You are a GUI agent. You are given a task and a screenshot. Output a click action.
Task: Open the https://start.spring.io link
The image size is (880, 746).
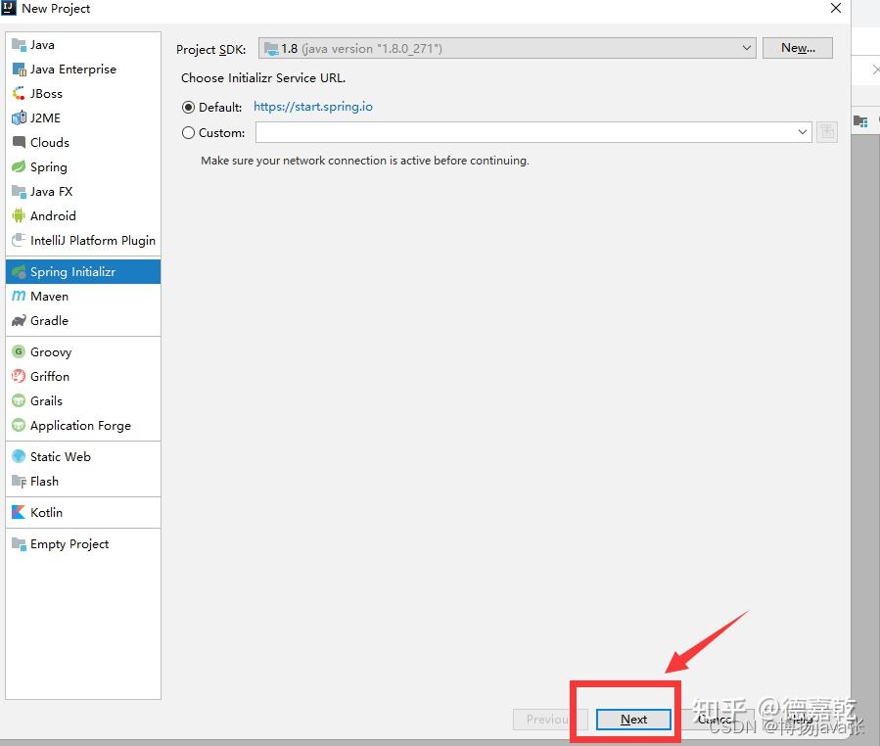pos(313,107)
